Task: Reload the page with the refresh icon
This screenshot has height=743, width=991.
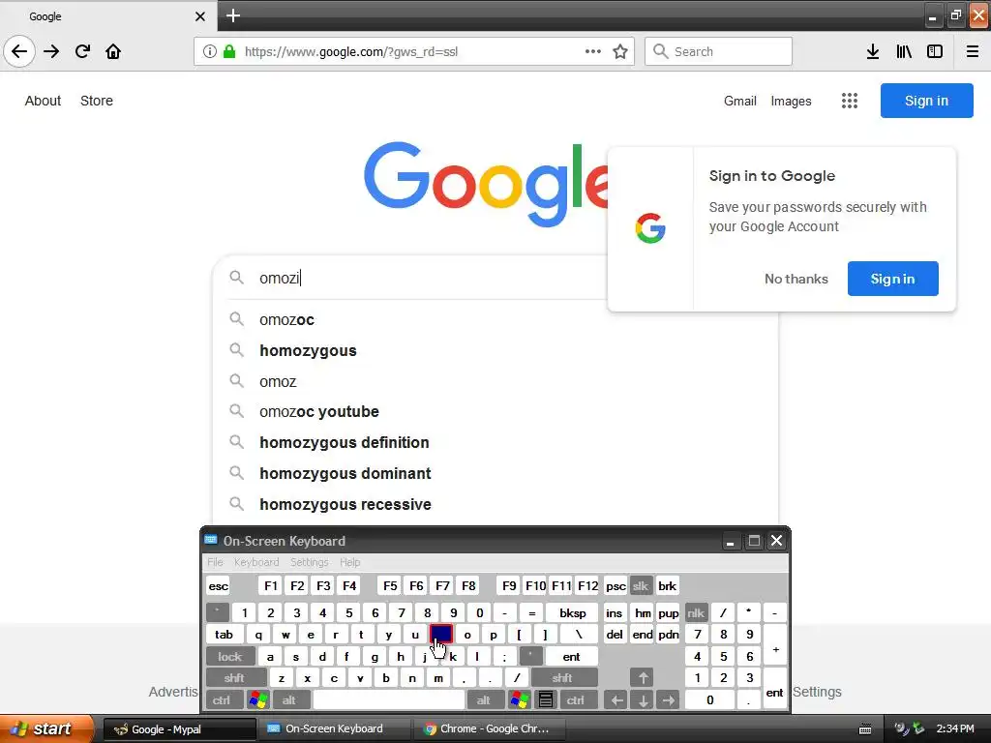Action: [x=82, y=51]
